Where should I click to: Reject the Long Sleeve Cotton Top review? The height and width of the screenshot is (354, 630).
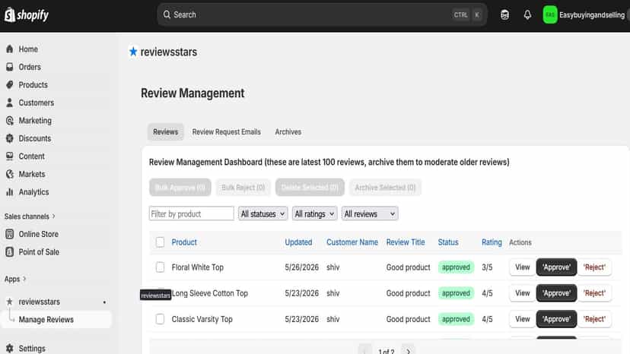click(x=595, y=293)
